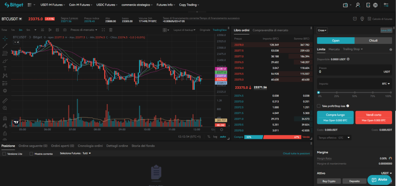Viewport: 396px width, 186px height.
Task: Toggle percent scale on chart
Action: (x=209, y=137)
